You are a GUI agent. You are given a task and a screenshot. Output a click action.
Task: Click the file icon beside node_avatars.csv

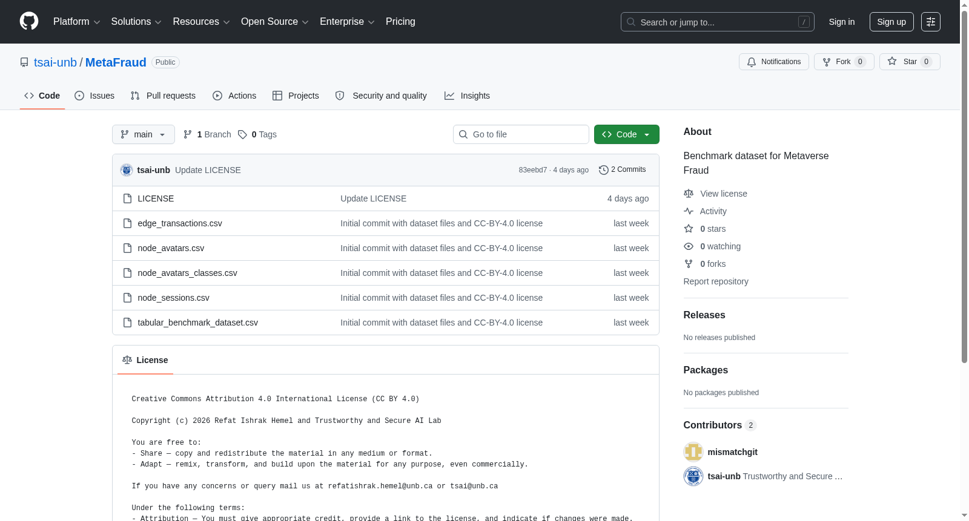pos(127,248)
